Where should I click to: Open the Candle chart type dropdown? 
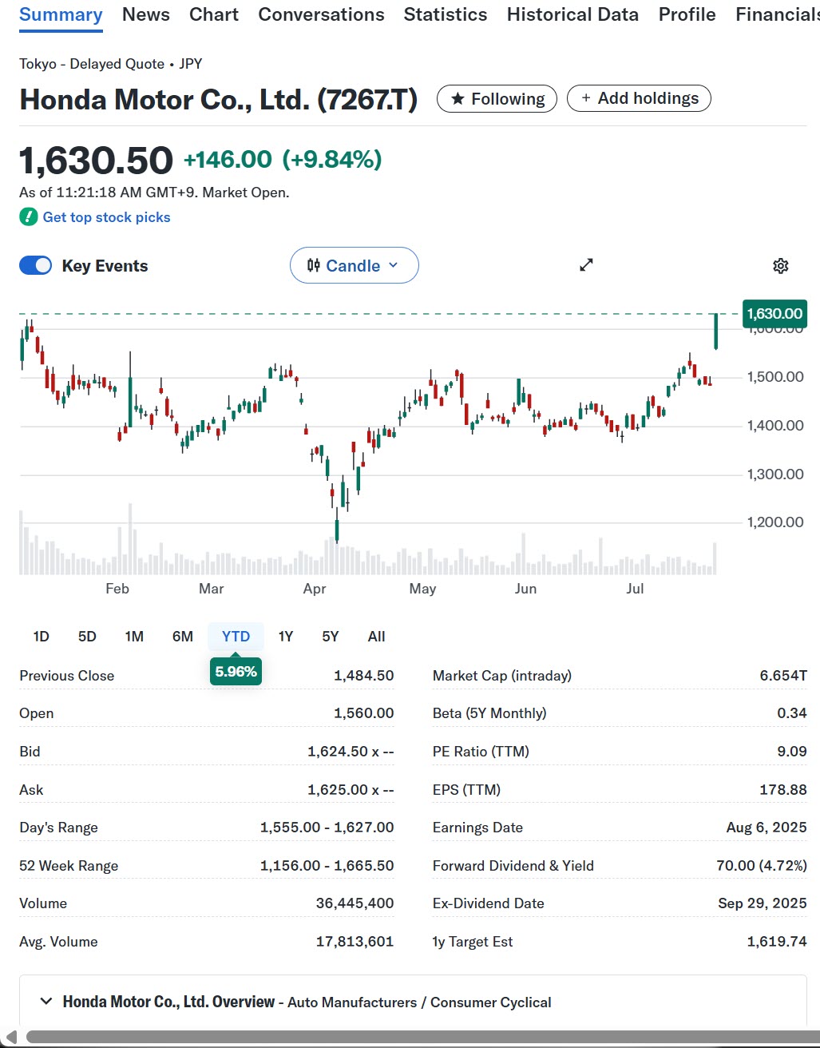point(354,265)
